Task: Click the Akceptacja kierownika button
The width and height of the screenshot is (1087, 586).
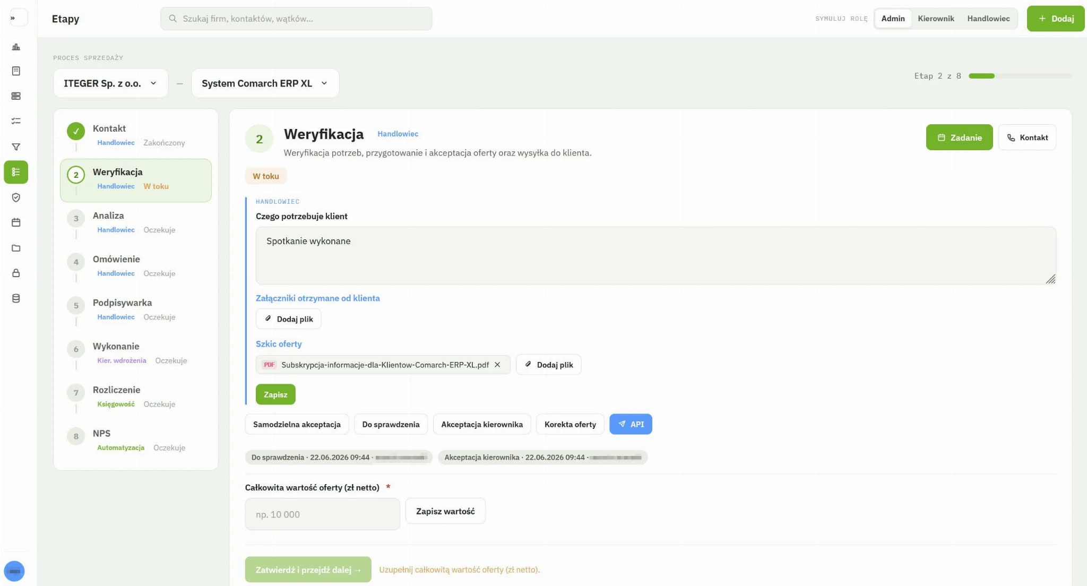Action: pyautogui.click(x=482, y=424)
